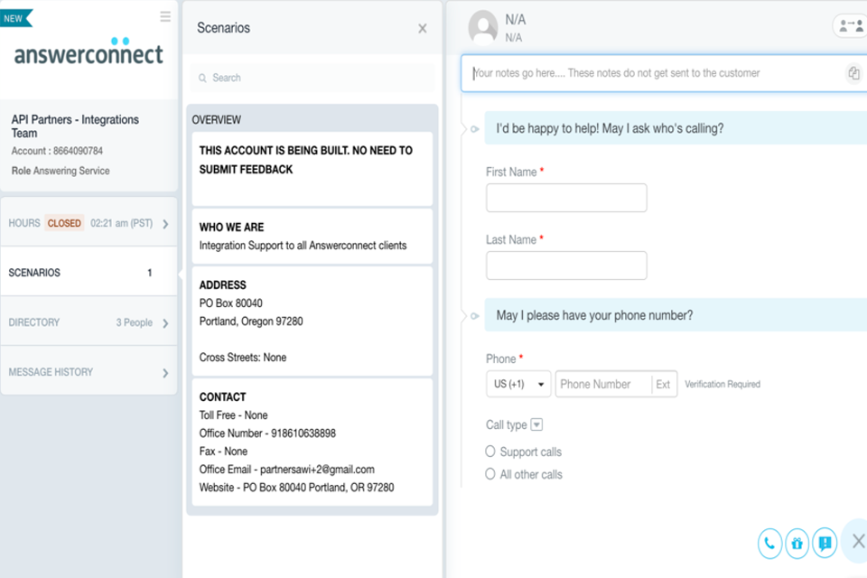Click the 3 People count
This screenshot has height=578, width=867.
pos(134,322)
